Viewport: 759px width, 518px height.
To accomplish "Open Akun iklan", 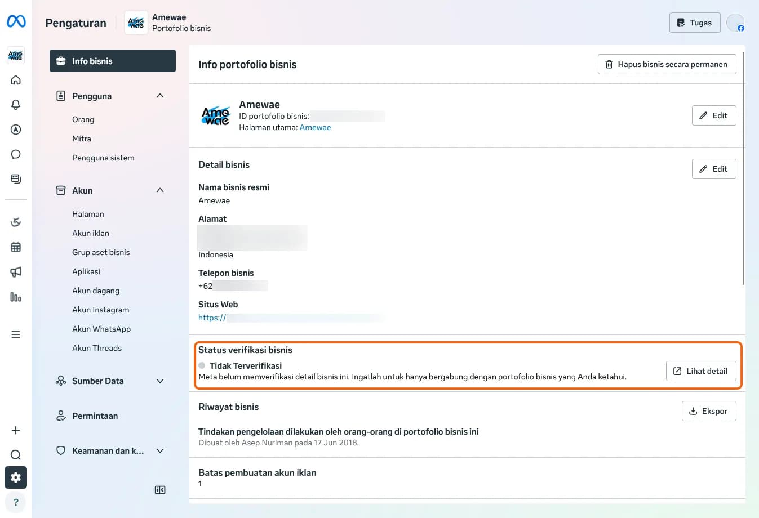I will 91,233.
